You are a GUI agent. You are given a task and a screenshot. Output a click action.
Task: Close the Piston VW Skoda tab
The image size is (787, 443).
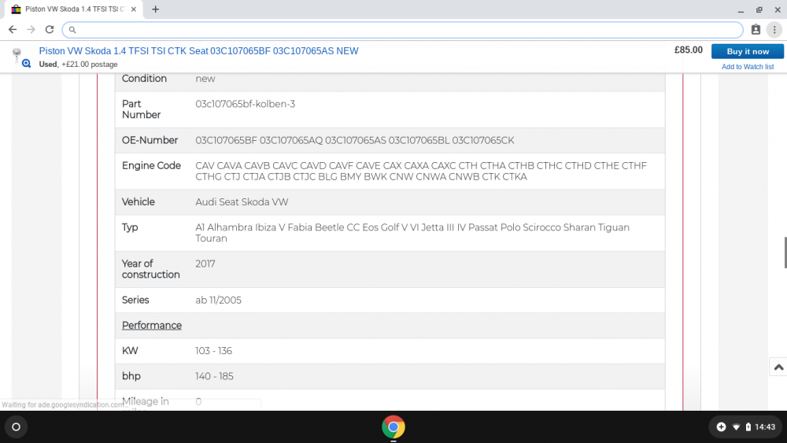point(134,9)
